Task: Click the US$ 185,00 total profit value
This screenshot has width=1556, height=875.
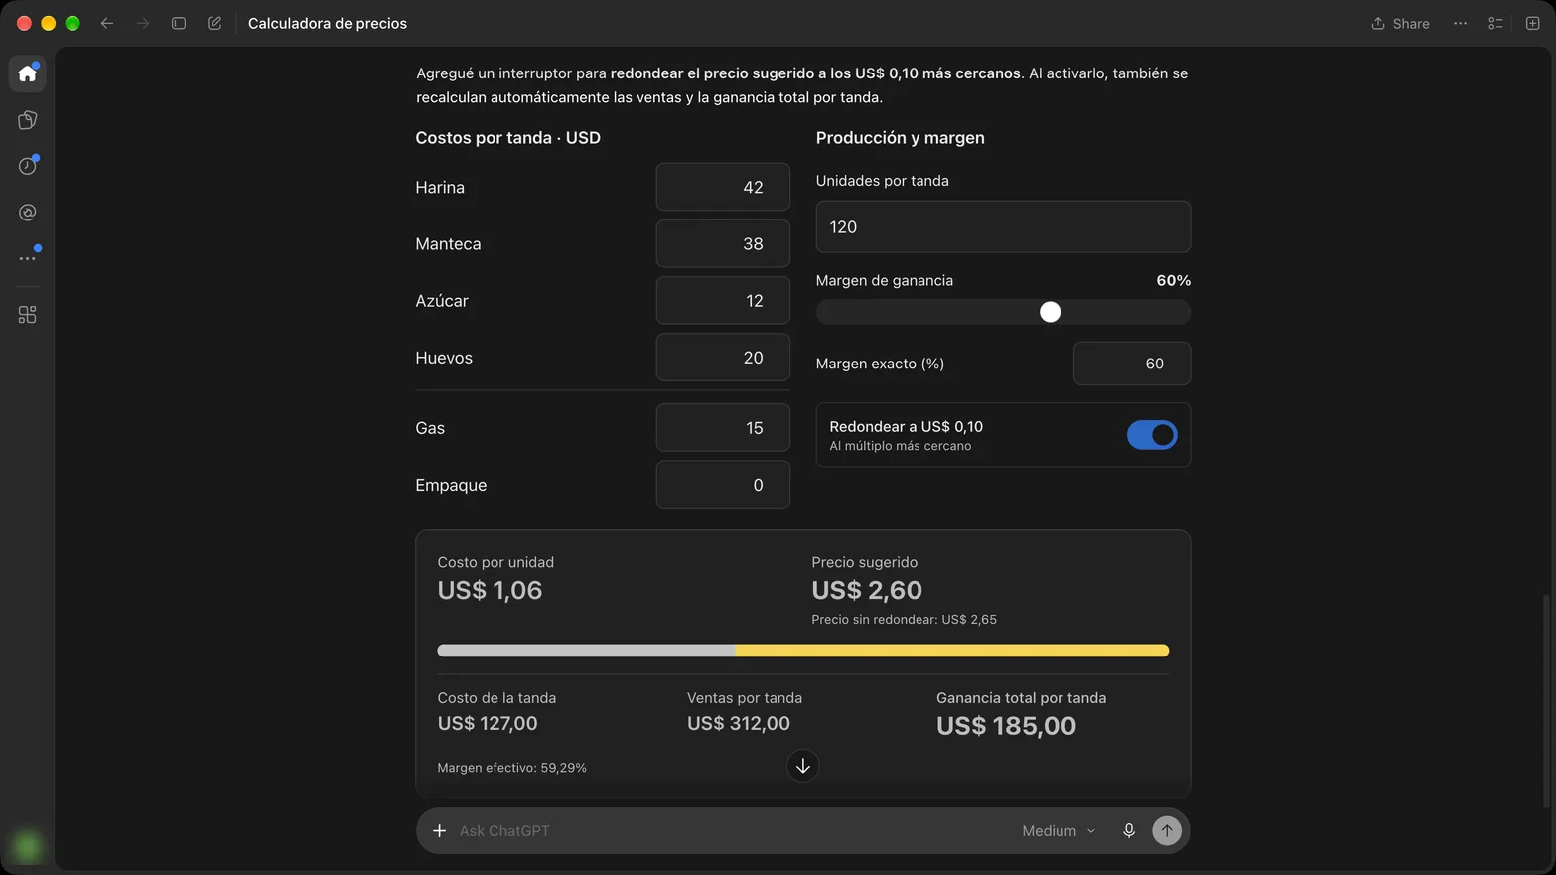Action: tap(1006, 726)
